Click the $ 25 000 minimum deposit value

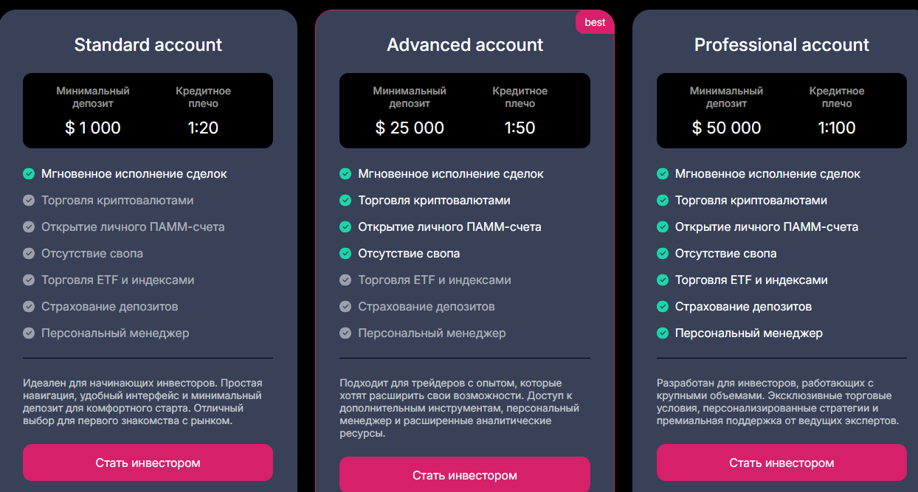click(410, 128)
